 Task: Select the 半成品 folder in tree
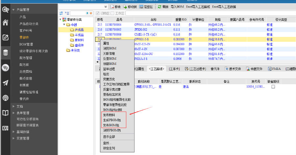79,35
